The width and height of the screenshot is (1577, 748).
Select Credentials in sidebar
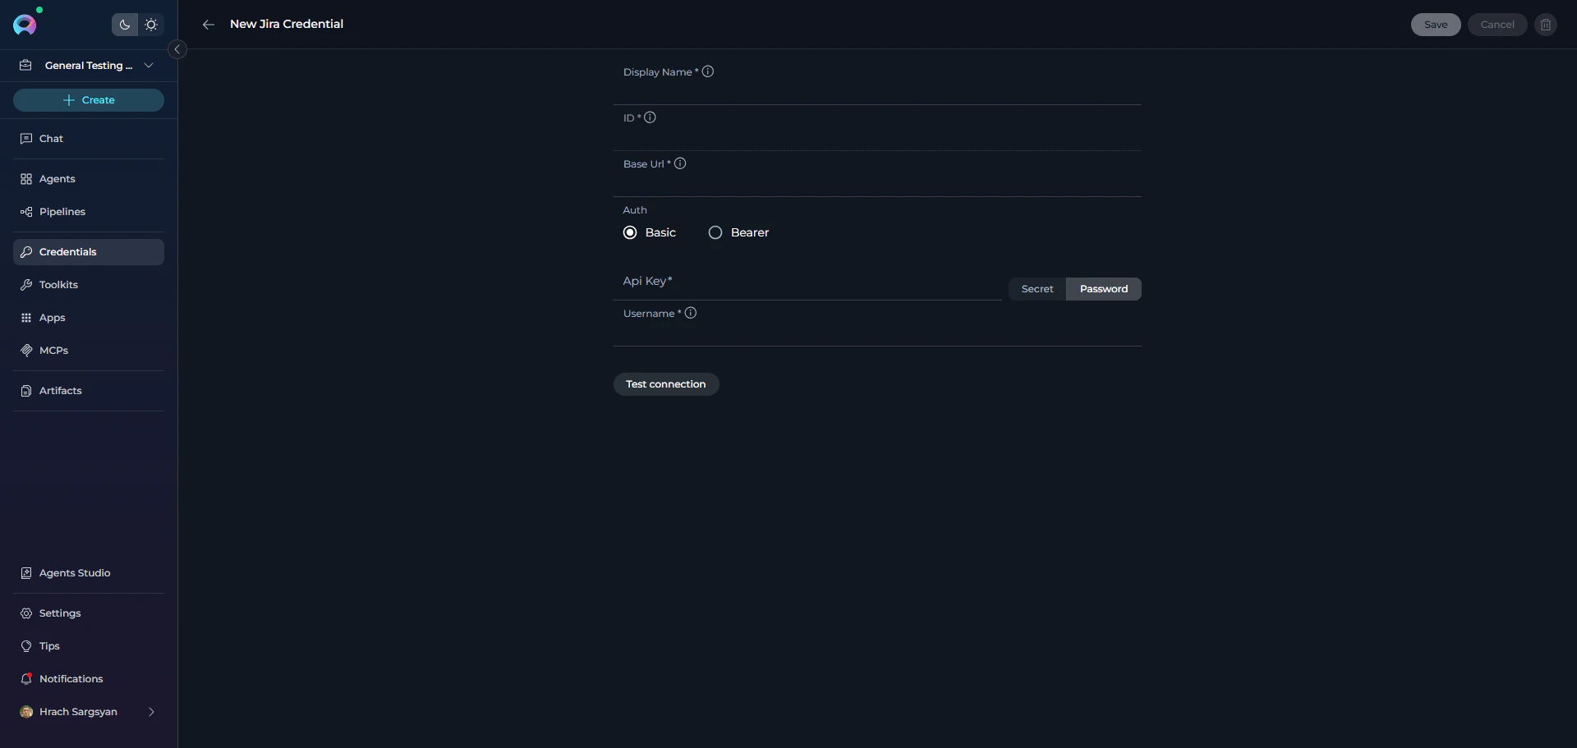coord(89,252)
